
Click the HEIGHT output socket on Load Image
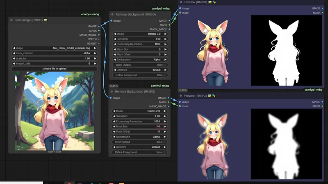click(100, 44)
